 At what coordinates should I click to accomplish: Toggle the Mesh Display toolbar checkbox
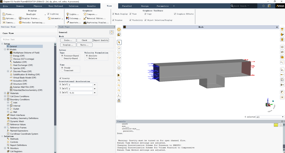[x=113, y=14]
